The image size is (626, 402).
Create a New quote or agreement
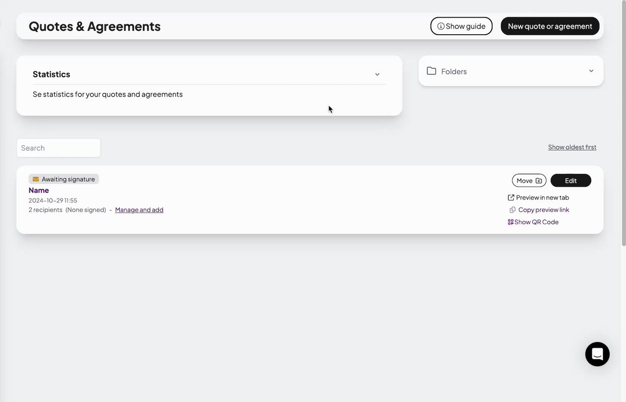(x=550, y=26)
